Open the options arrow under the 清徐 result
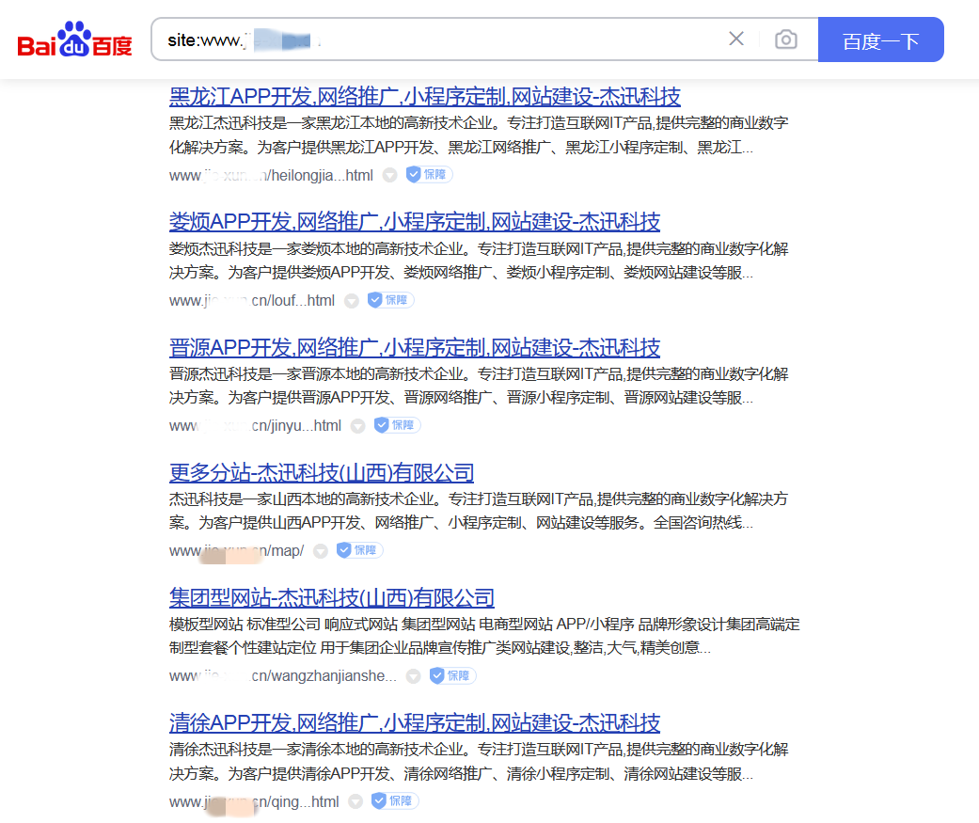Screen dimensions: 979x823 pyautogui.click(x=355, y=800)
